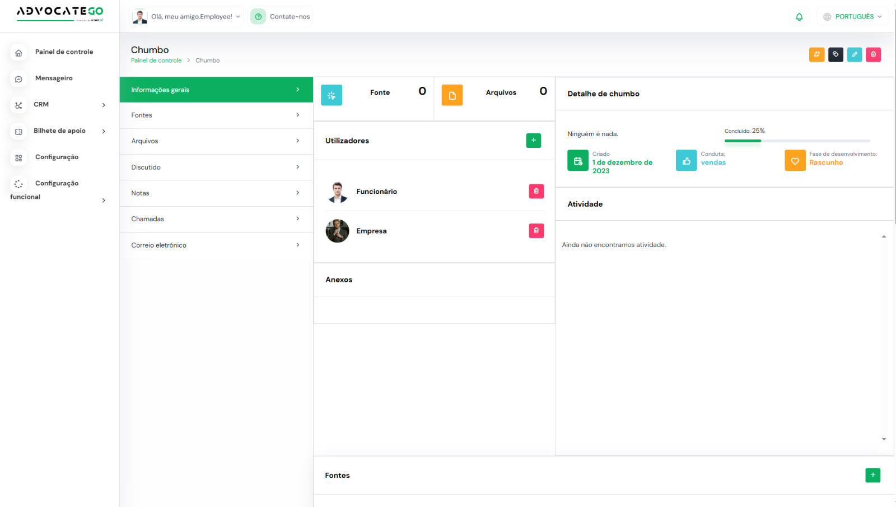The width and height of the screenshot is (896, 507).
Task: Click the Fontes row chevron
Action: point(297,115)
